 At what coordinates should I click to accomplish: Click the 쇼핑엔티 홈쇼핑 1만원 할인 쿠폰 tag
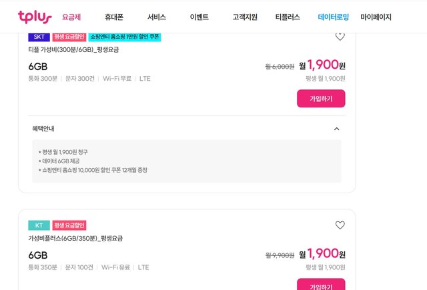125,37
